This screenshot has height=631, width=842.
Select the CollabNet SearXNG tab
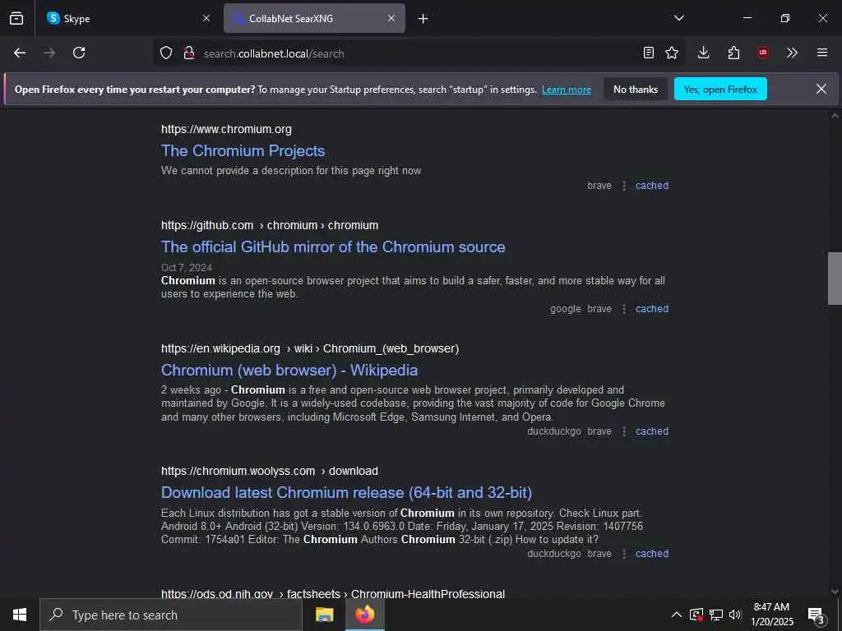pyautogui.click(x=314, y=18)
